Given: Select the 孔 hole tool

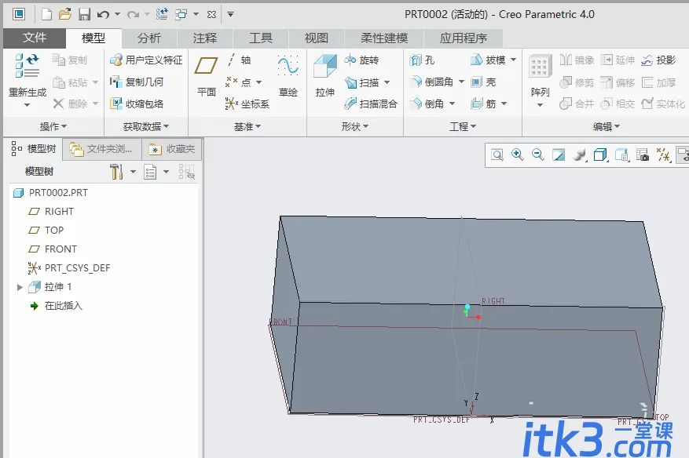Looking at the screenshot, I should [422, 60].
